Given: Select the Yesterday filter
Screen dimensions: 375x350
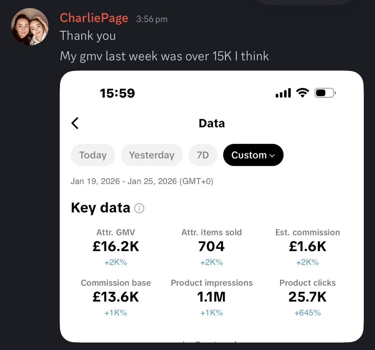Looking at the screenshot, I should (x=152, y=155).
